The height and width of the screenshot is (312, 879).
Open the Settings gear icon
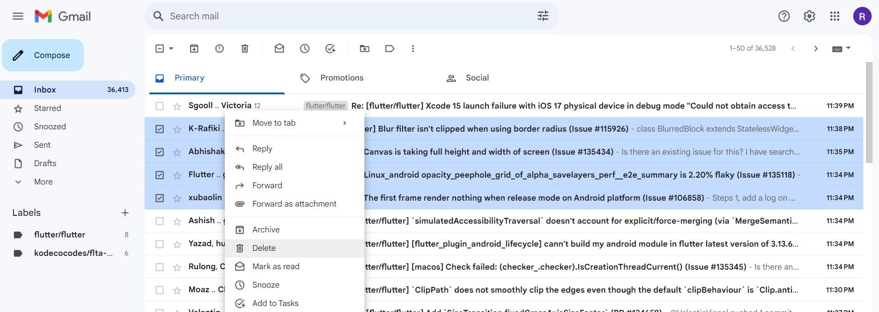coord(809,17)
